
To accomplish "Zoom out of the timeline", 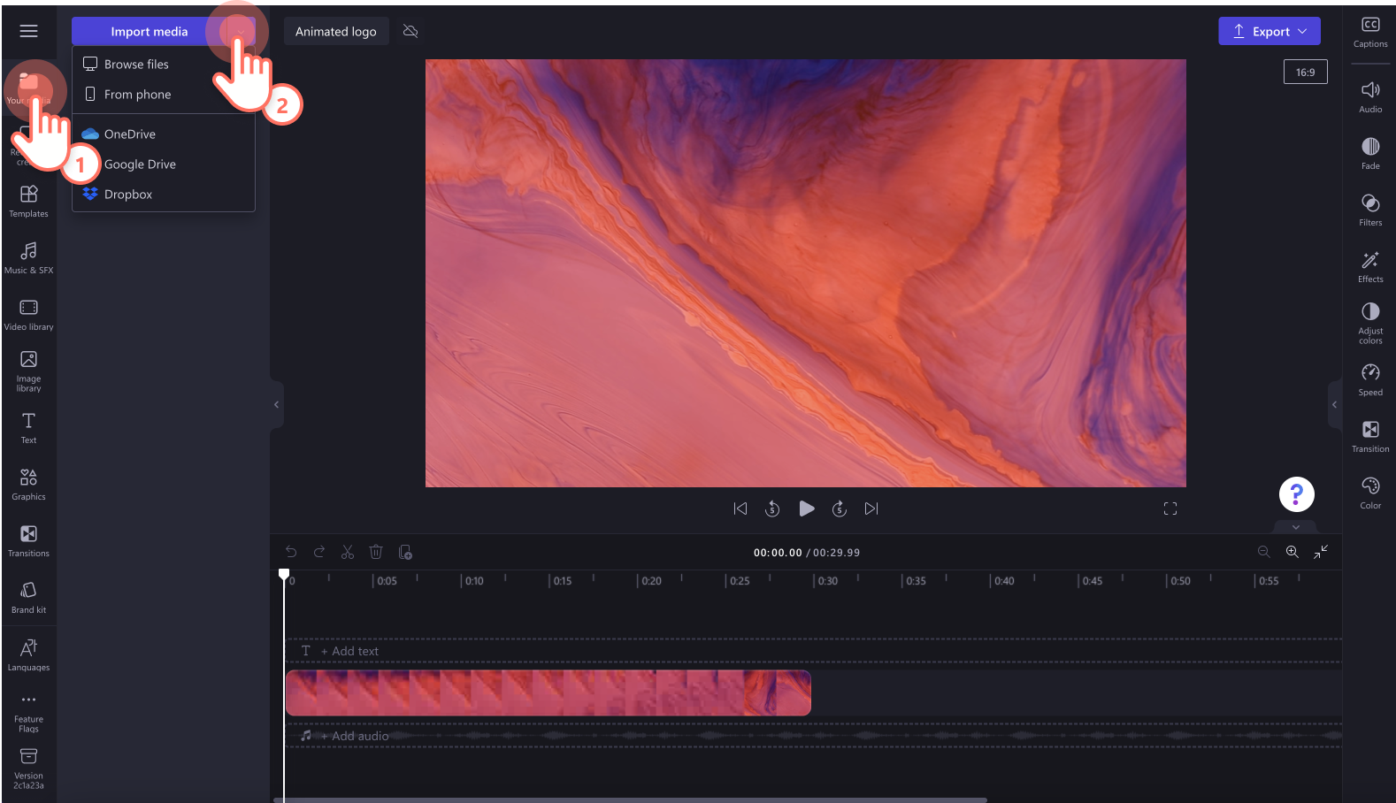I will [1264, 552].
